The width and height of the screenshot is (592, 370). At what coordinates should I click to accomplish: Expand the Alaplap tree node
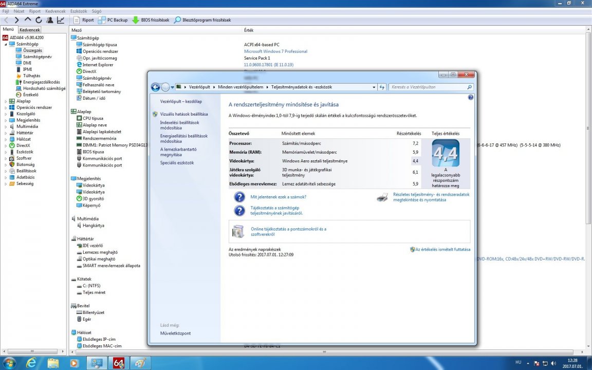point(6,101)
